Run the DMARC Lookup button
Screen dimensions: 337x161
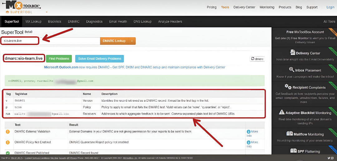coord(114,41)
